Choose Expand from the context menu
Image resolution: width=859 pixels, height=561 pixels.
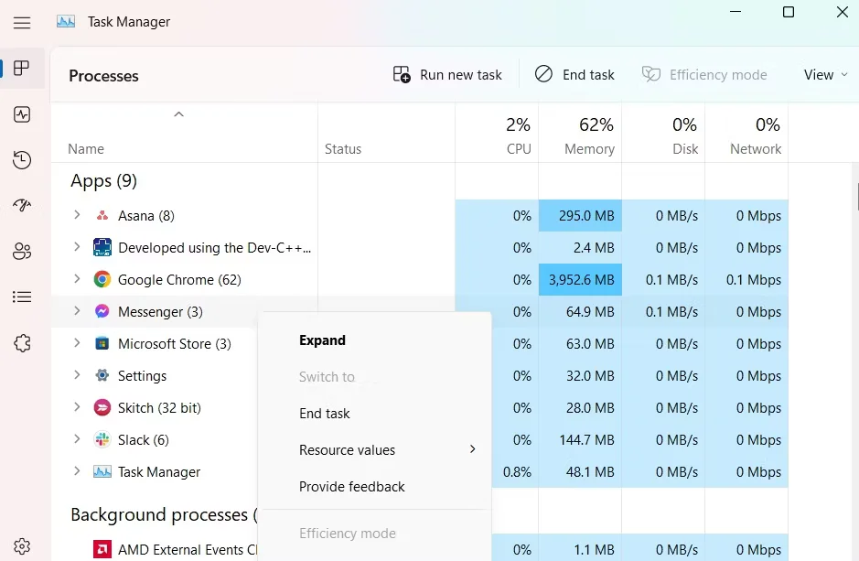point(322,340)
